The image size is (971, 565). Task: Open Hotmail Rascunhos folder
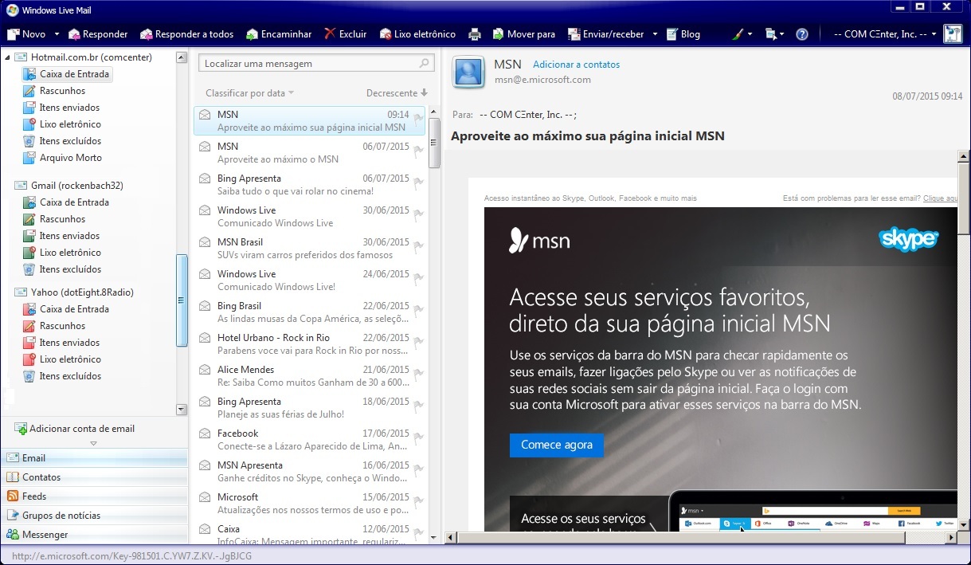coord(54,91)
